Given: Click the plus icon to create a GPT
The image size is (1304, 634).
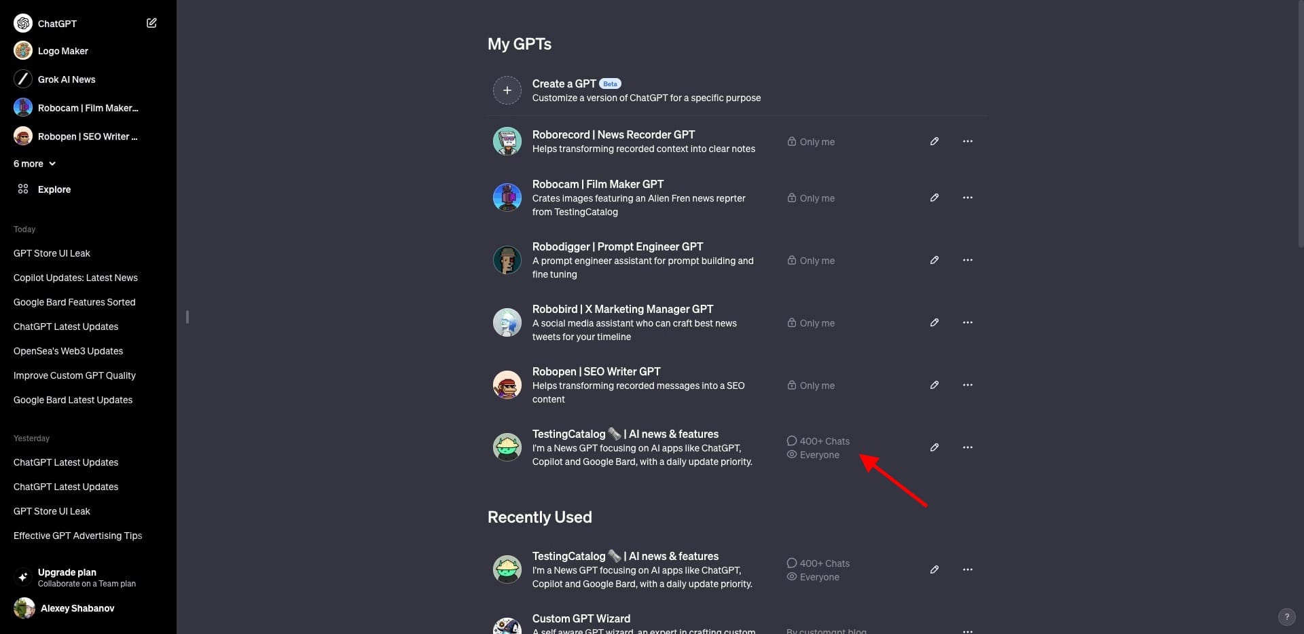Looking at the screenshot, I should click(x=507, y=90).
